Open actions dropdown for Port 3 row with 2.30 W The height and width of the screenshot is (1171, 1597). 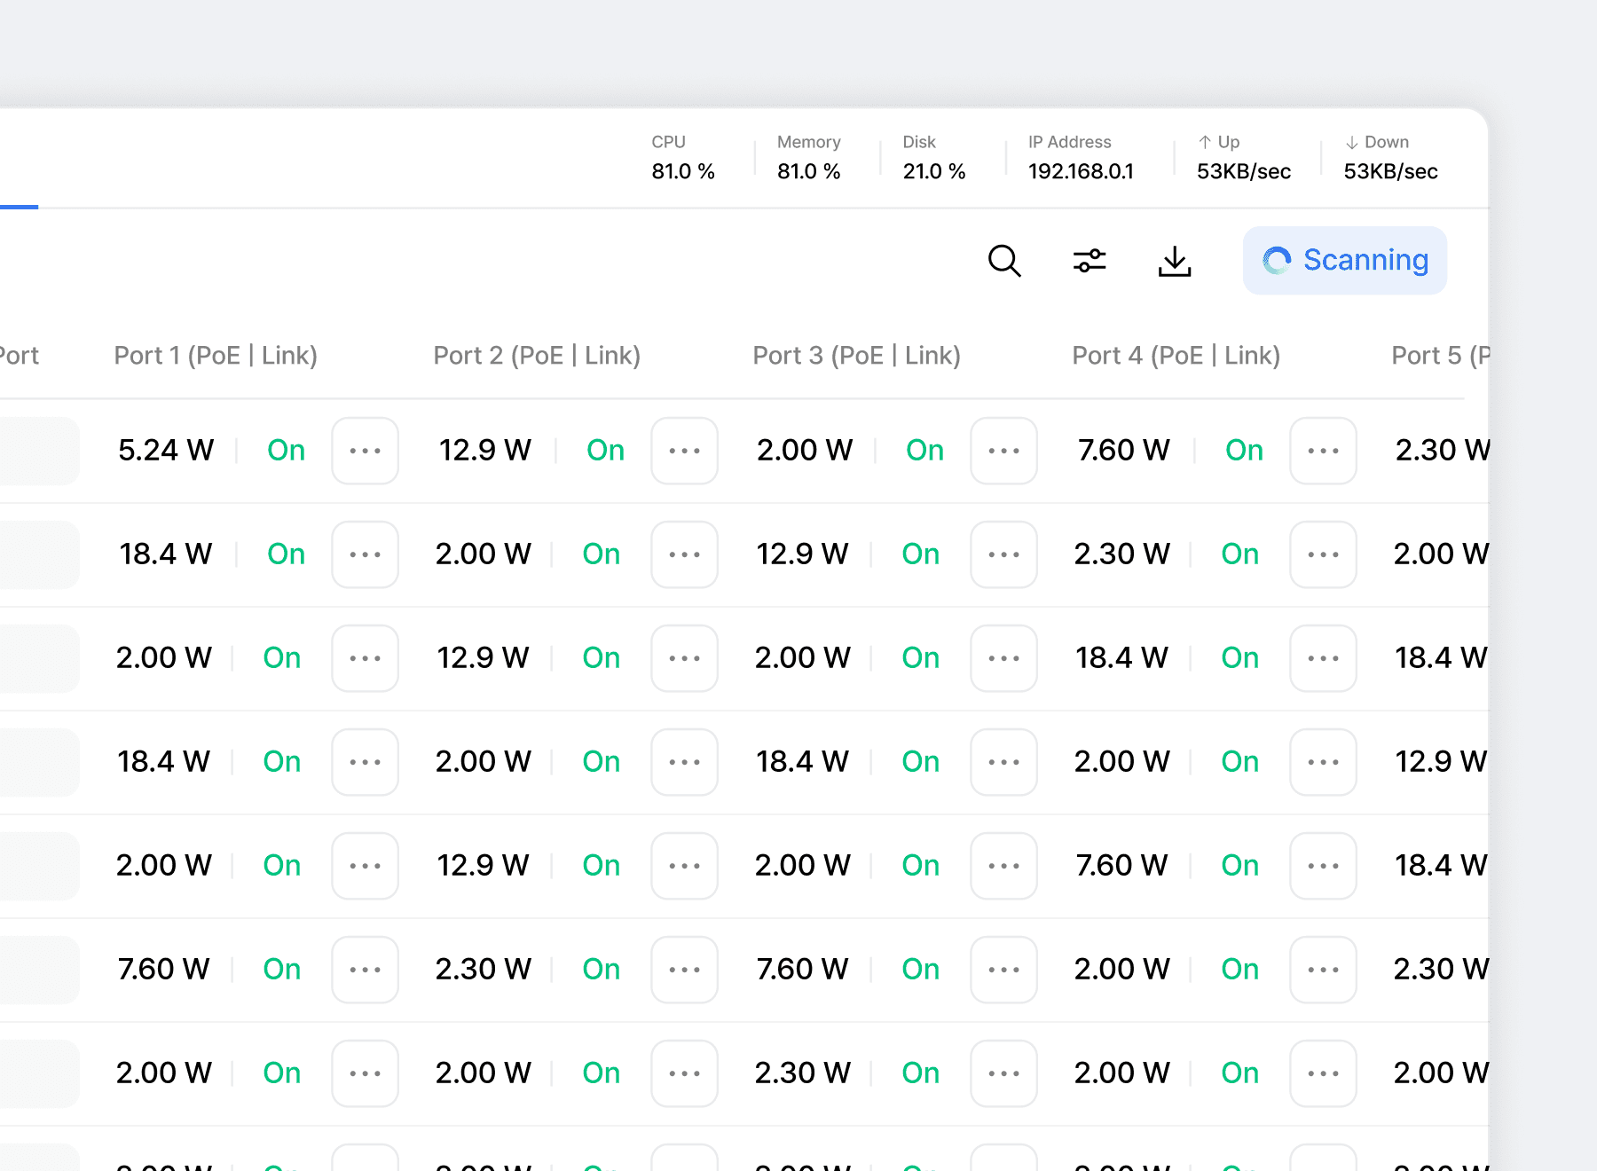pyautogui.click(x=1003, y=1073)
